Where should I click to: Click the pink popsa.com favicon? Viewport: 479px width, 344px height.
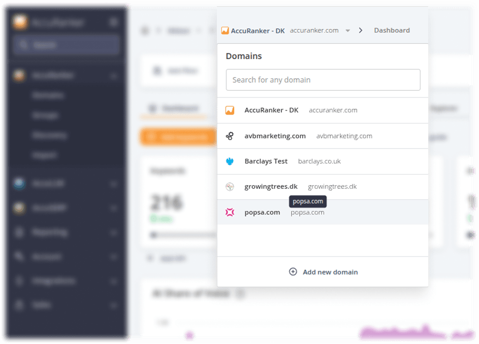point(230,212)
